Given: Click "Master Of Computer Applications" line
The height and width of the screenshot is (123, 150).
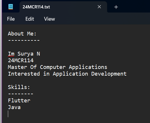Looking at the screenshot, I should pyautogui.click(x=57, y=67).
